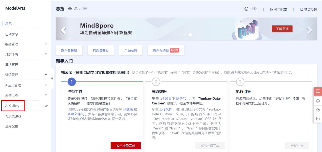Click the 使用指南 text link
Viewport: 322px width, 152px height.
coord(281,10)
